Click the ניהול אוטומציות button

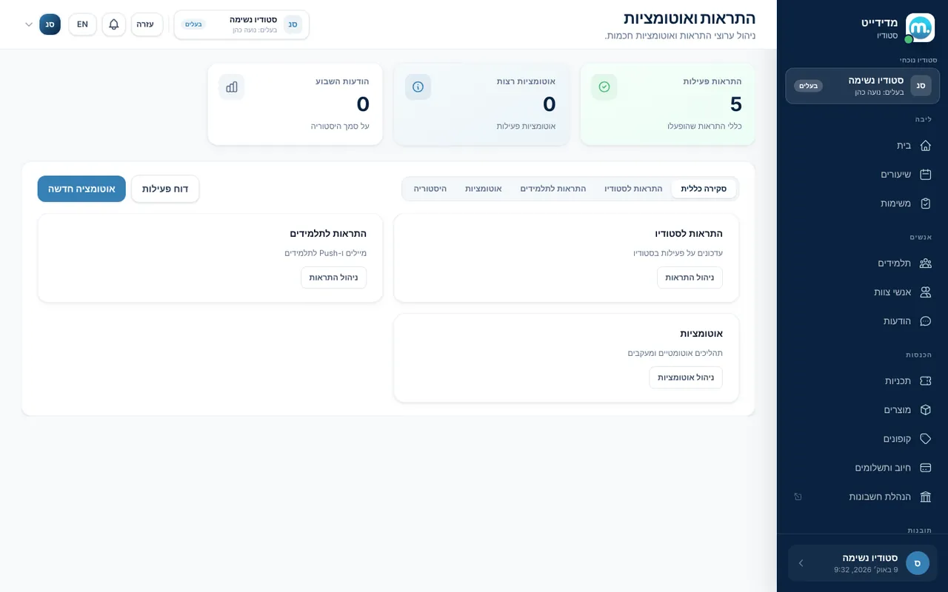tap(686, 377)
